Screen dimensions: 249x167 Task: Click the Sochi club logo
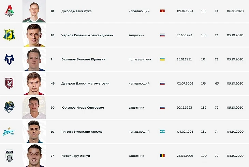point(9,107)
